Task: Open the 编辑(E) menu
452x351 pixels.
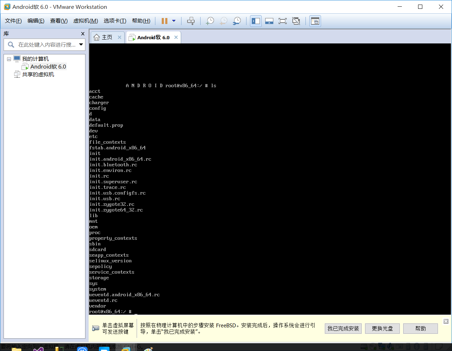Action: click(x=36, y=21)
